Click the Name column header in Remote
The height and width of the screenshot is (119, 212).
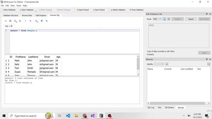(x=150, y=69)
